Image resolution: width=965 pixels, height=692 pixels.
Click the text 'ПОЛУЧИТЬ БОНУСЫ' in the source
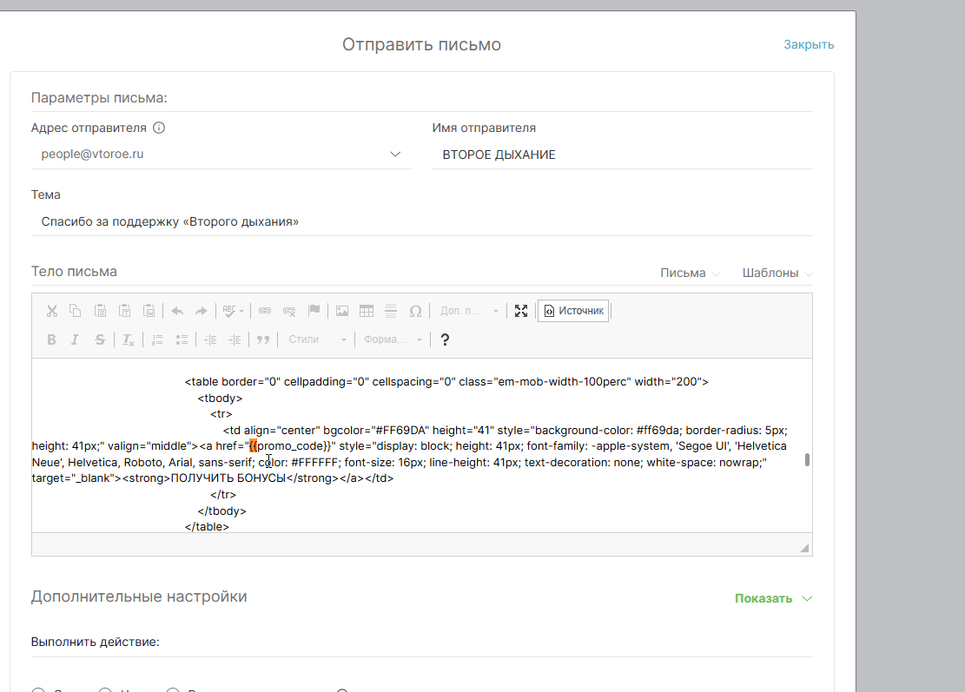(228, 478)
